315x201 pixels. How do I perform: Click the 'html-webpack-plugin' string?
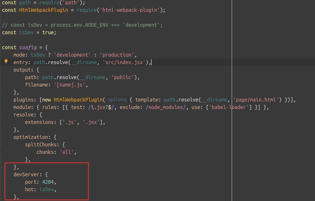pos(130,10)
